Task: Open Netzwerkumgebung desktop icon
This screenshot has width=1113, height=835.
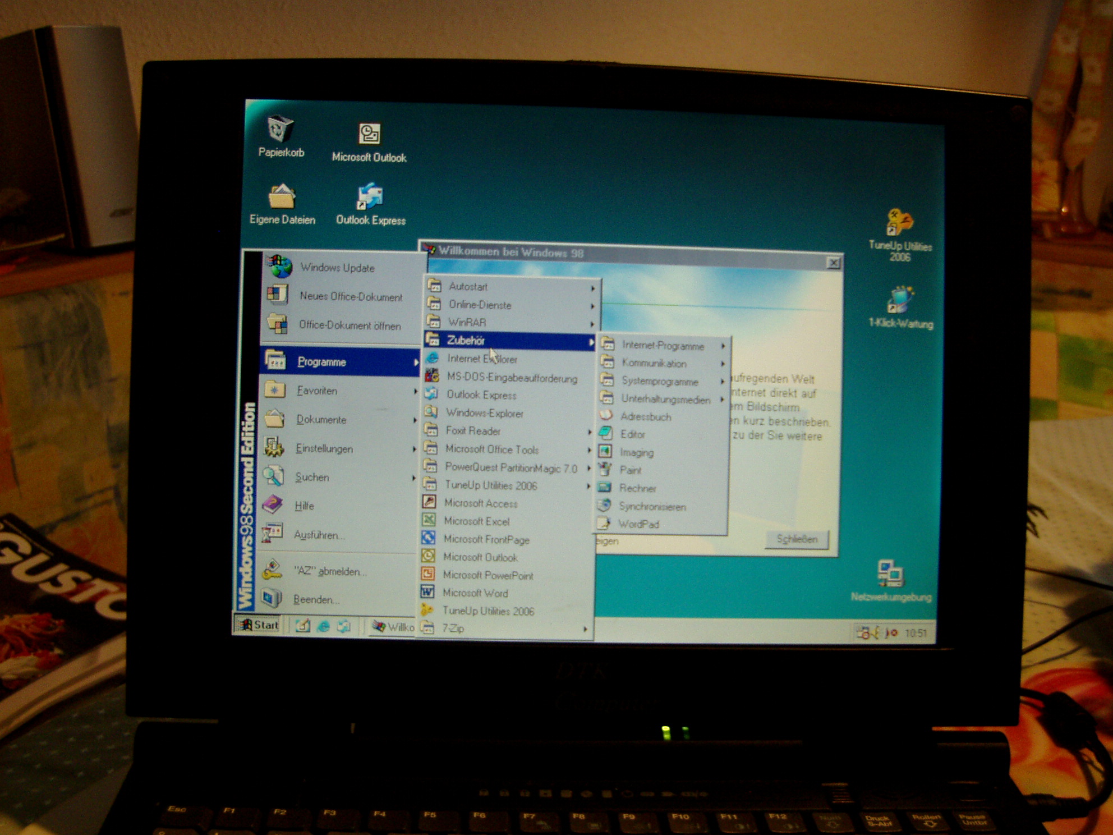Action: [x=890, y=574]
